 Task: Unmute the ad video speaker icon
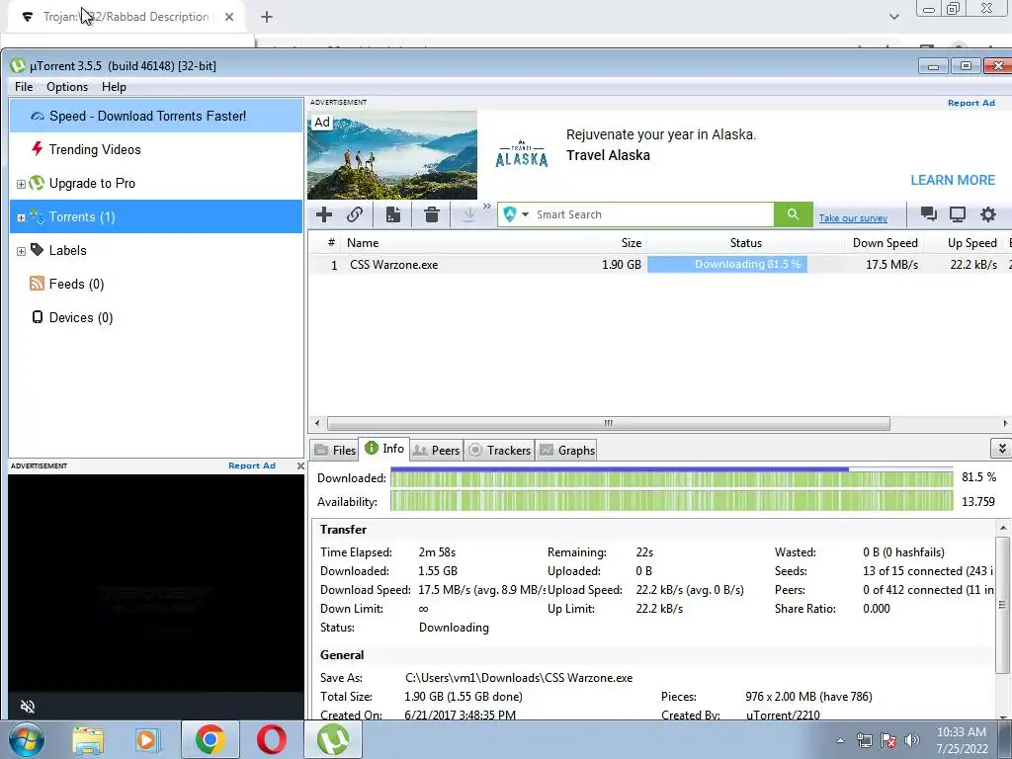[27, 706]
